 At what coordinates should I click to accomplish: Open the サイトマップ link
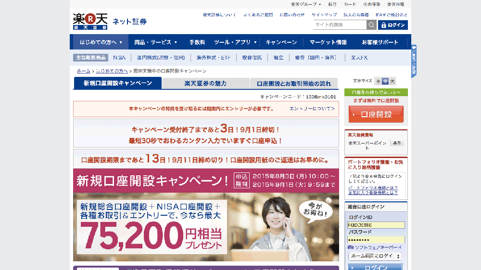coord(324,15)
